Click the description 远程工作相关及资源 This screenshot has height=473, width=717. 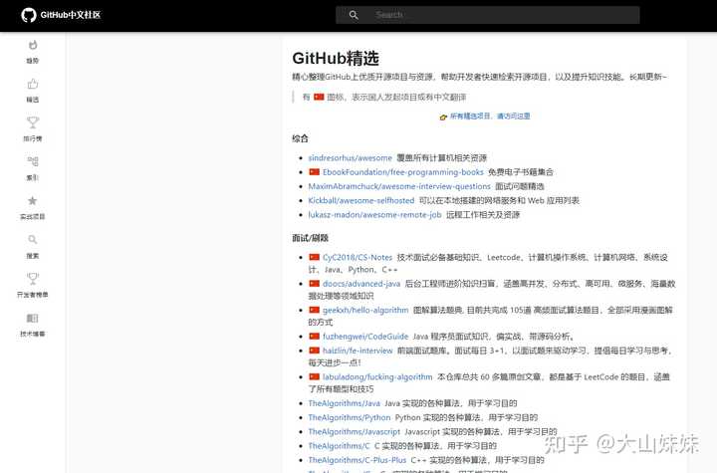click(x=483, y=214)
